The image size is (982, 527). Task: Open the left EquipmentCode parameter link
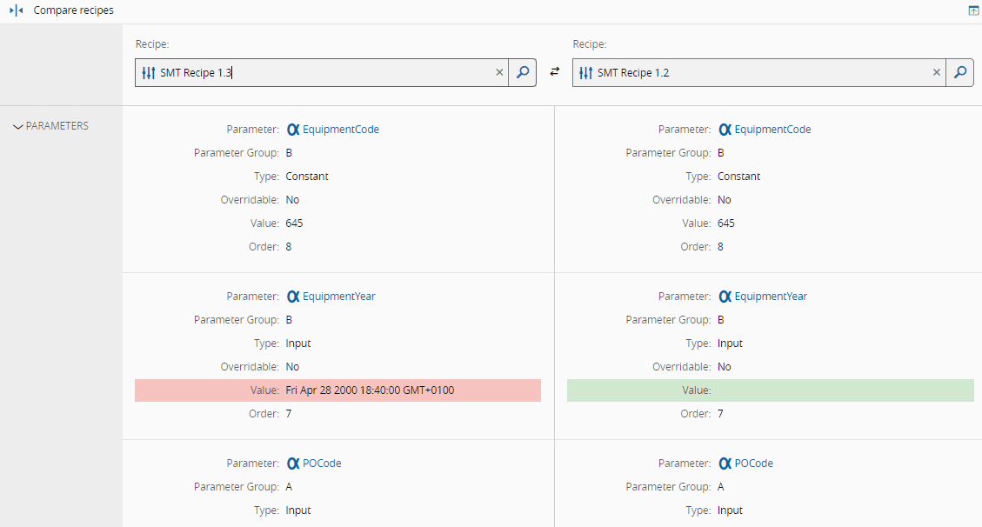click(340, 130)
